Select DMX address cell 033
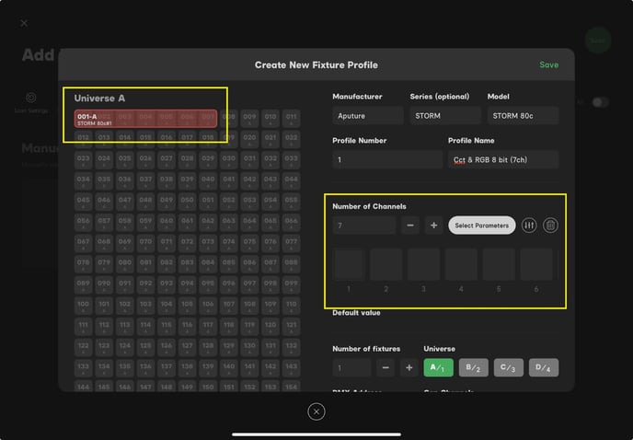Screen dimensions: 633x440 291,160
